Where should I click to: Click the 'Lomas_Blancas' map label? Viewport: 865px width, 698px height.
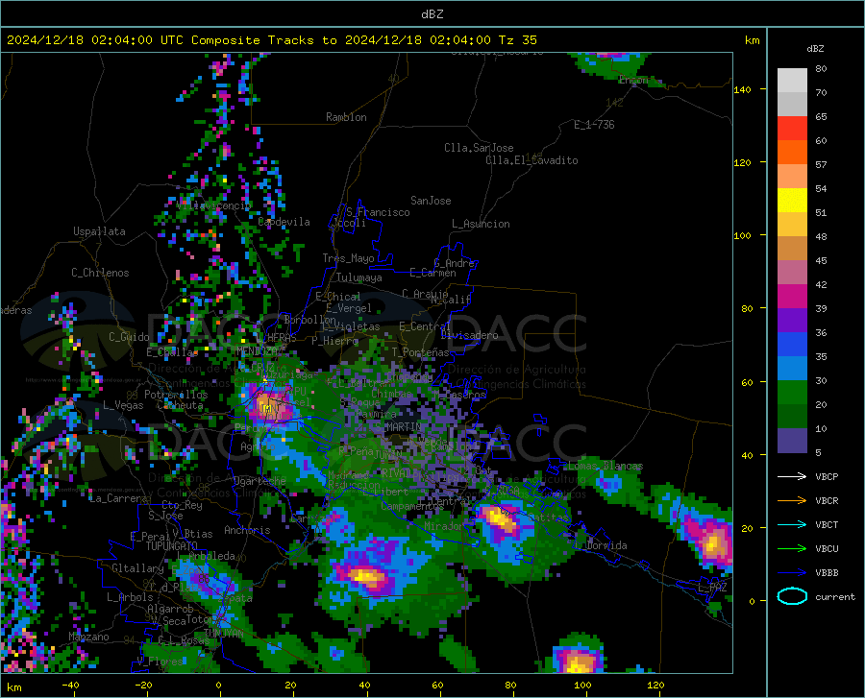coord(605,466)
